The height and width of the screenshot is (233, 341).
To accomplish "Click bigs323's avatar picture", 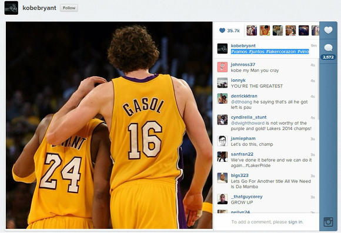I will [222, 178].
